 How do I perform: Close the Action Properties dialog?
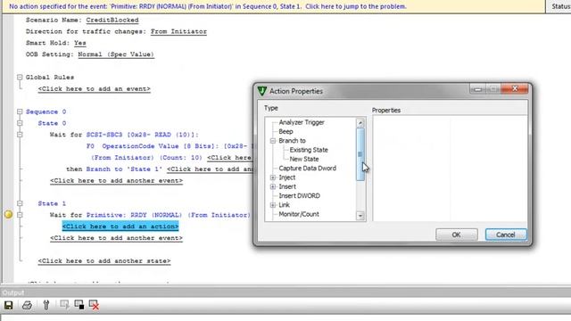pyautogui.click(x=515, y=89)
